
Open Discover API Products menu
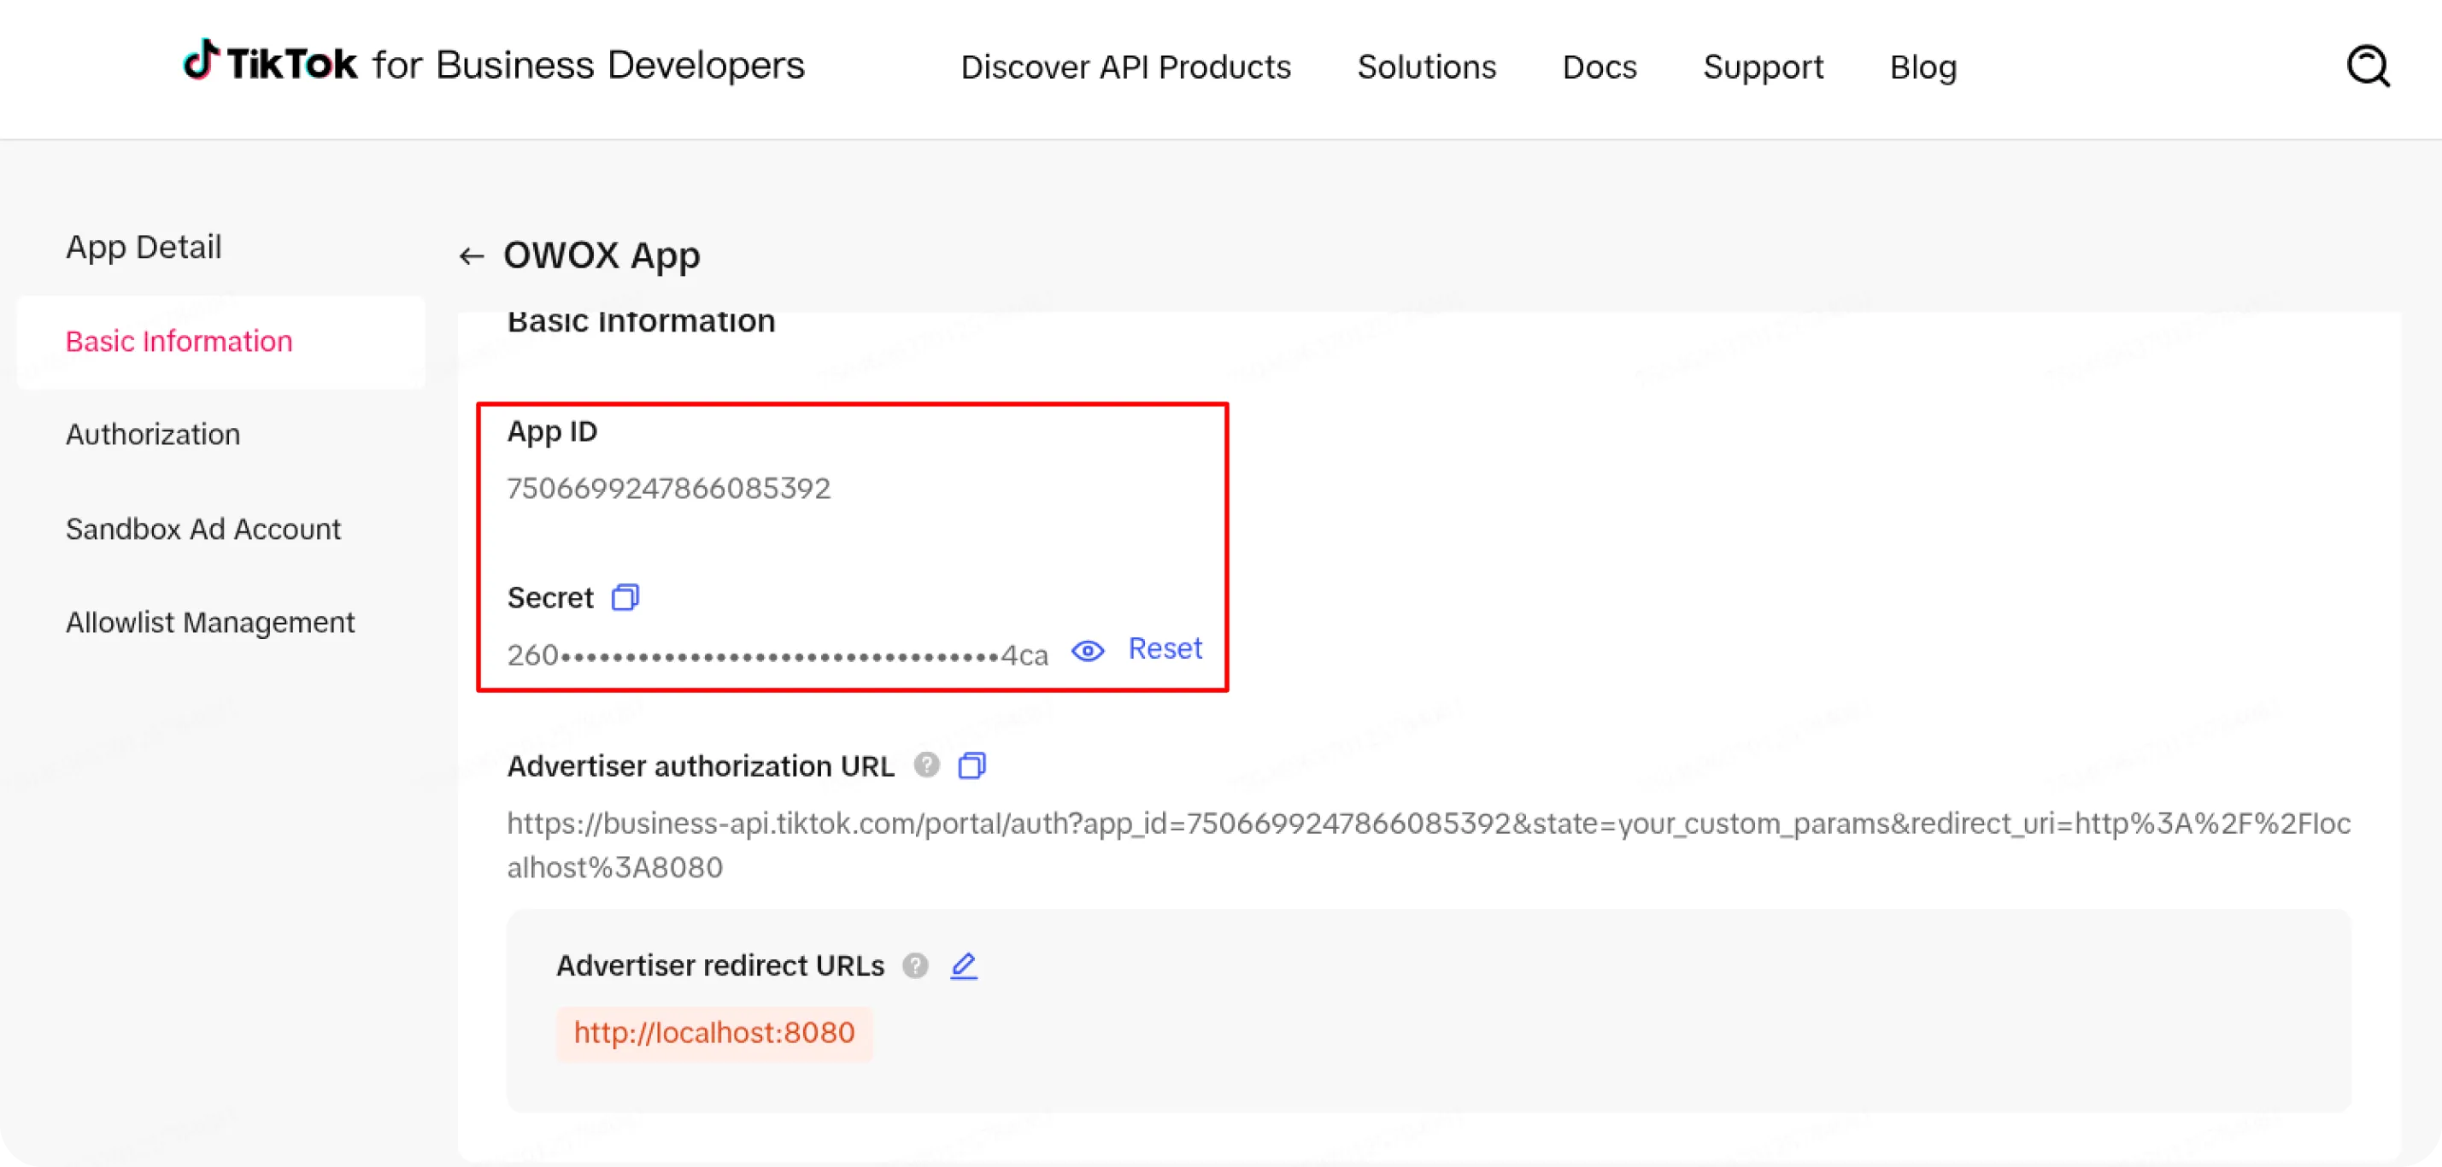tap(1125, 67)
